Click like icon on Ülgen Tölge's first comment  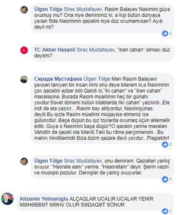click(x=165, y=33)
